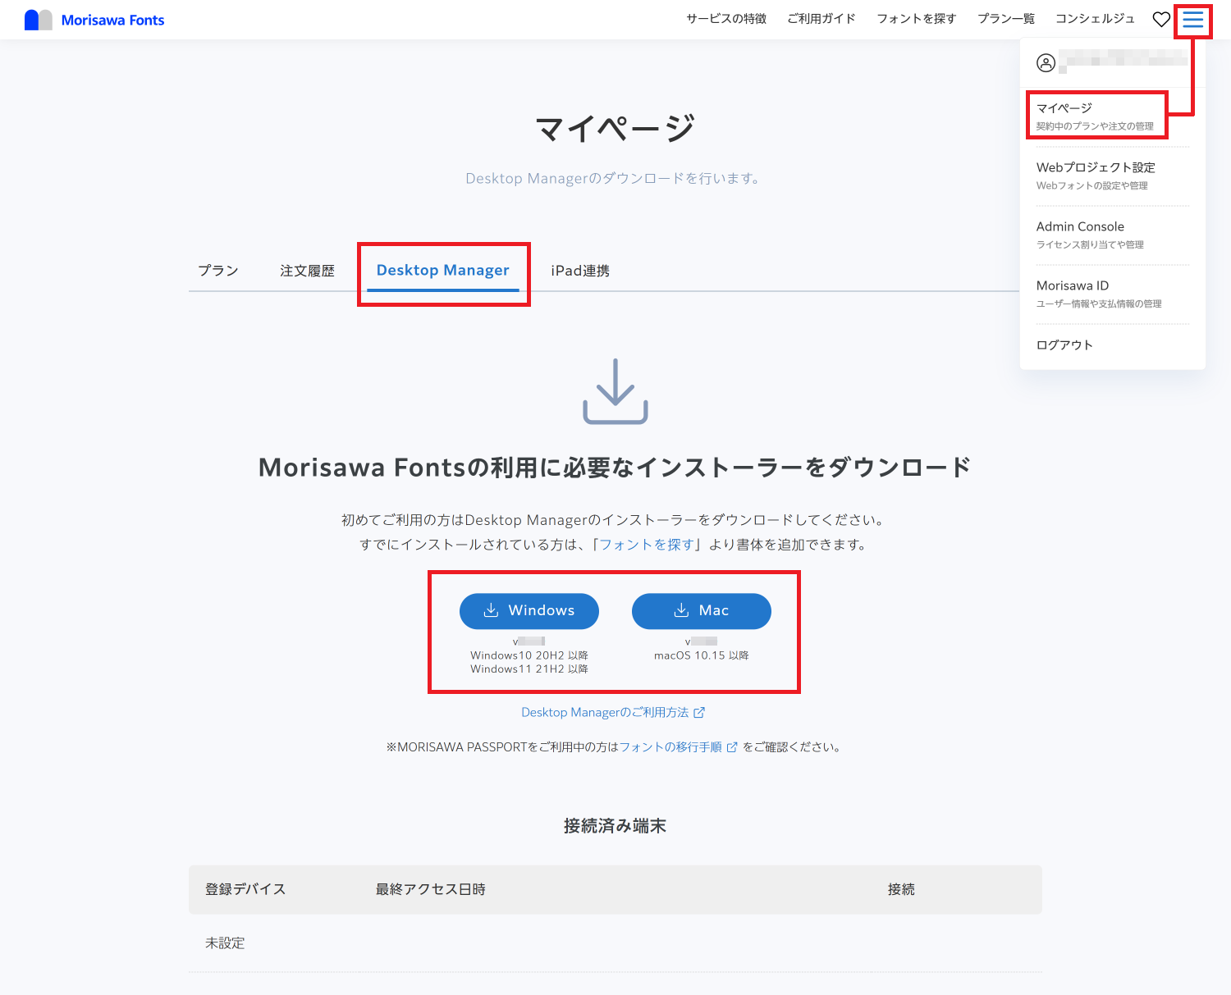This screenshot has height=995, width=1231.
Task: Click the user account avatar icon
Action: click(1046, 62)
